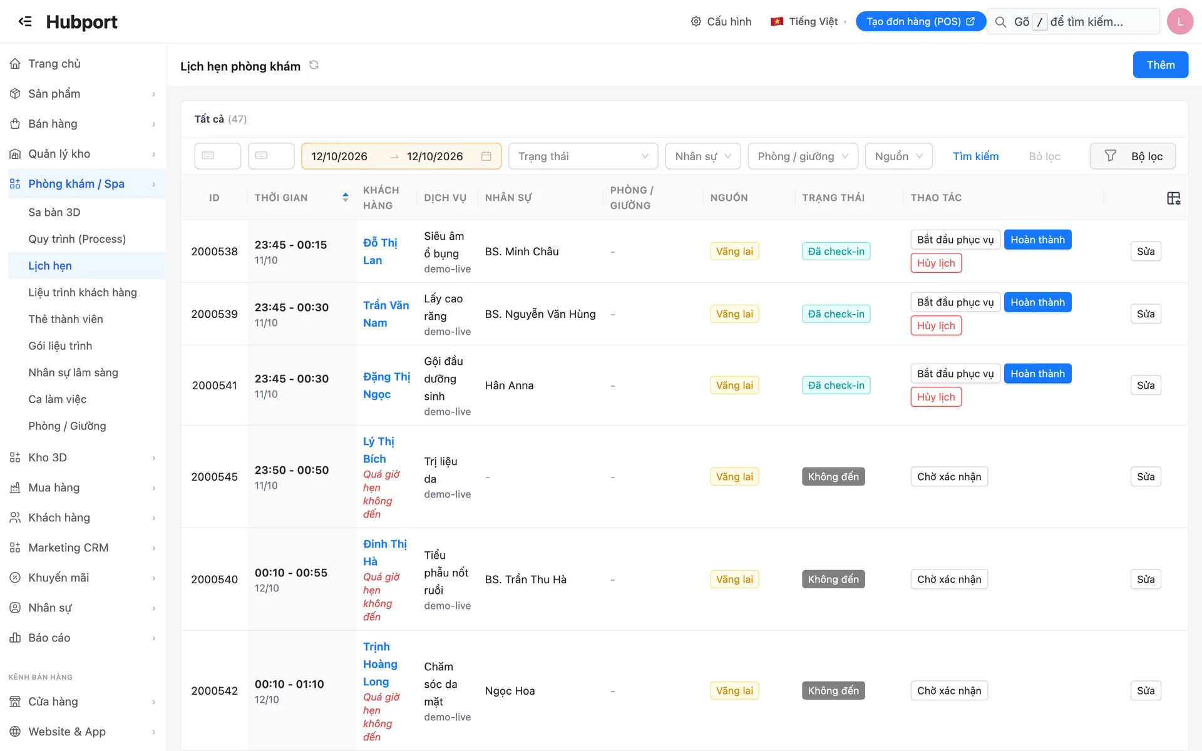Click the Trang chủ home icon

15,64
